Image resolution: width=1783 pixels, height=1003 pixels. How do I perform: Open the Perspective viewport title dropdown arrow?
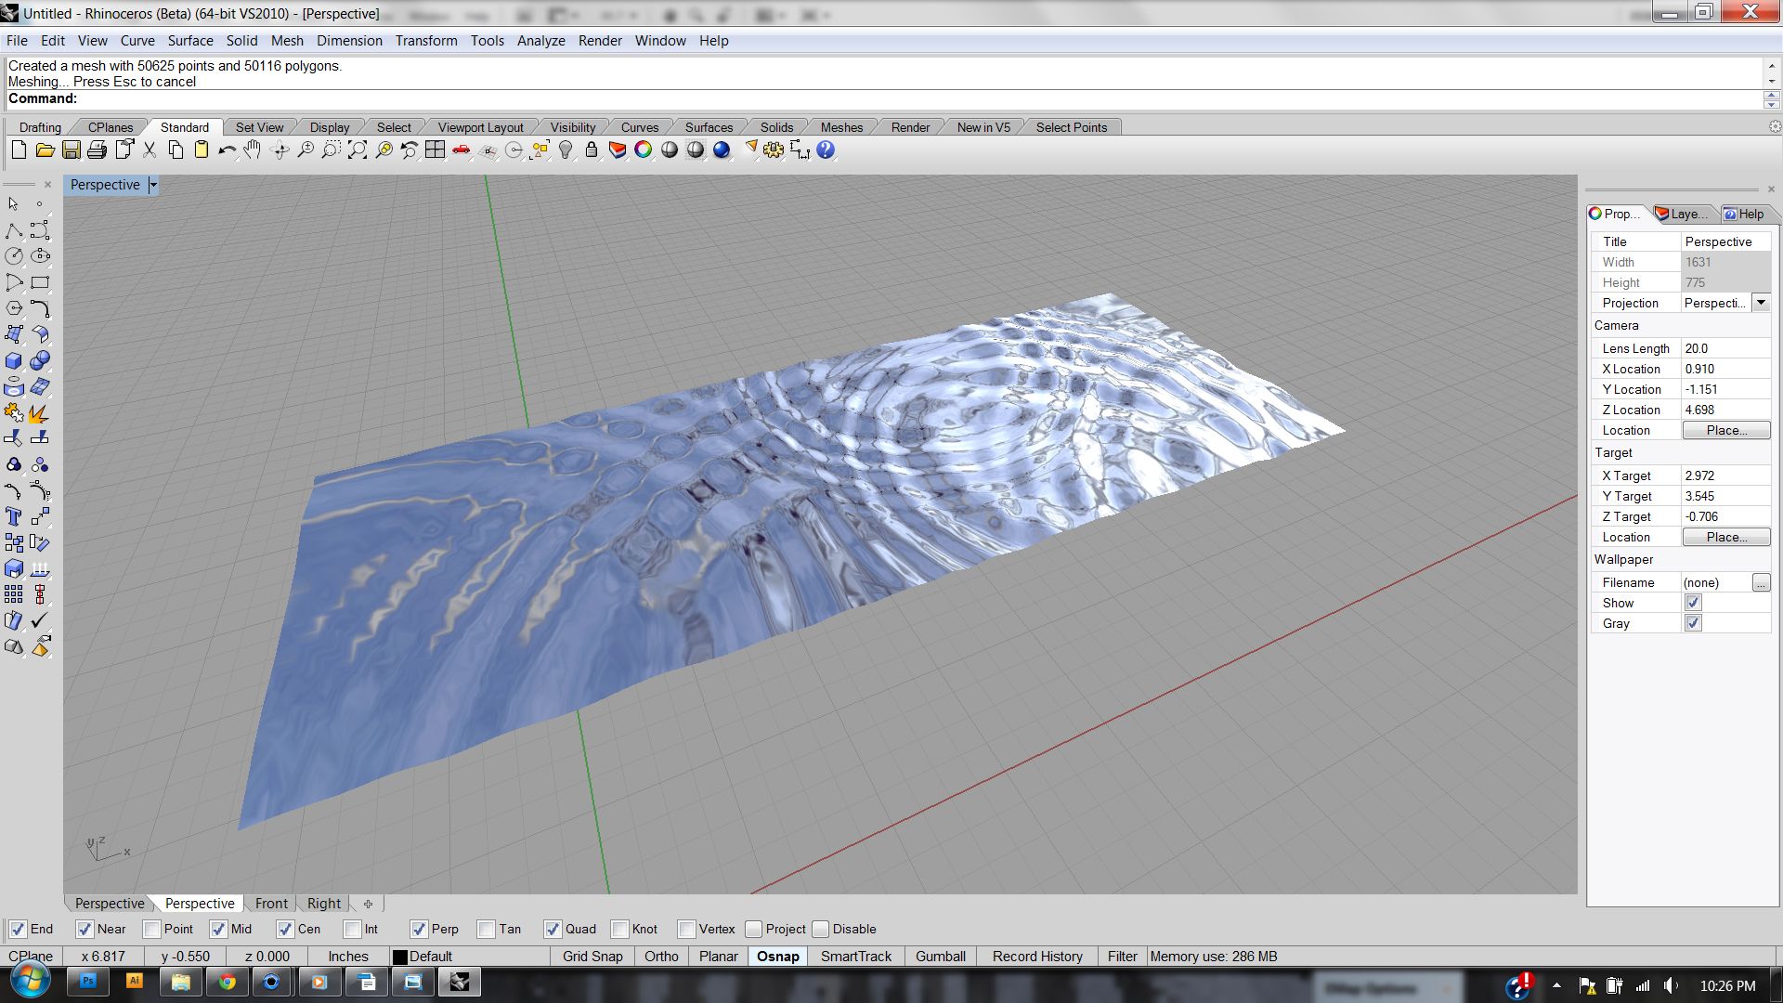click(153, 185)
